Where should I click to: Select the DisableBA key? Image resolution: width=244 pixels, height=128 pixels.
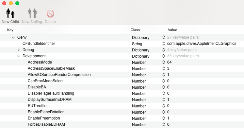37,87
